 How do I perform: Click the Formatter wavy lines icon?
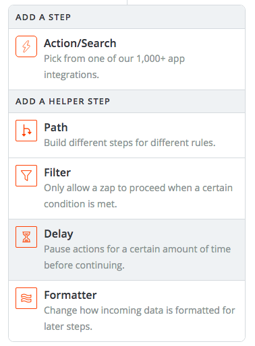click(x=26, y=298)
